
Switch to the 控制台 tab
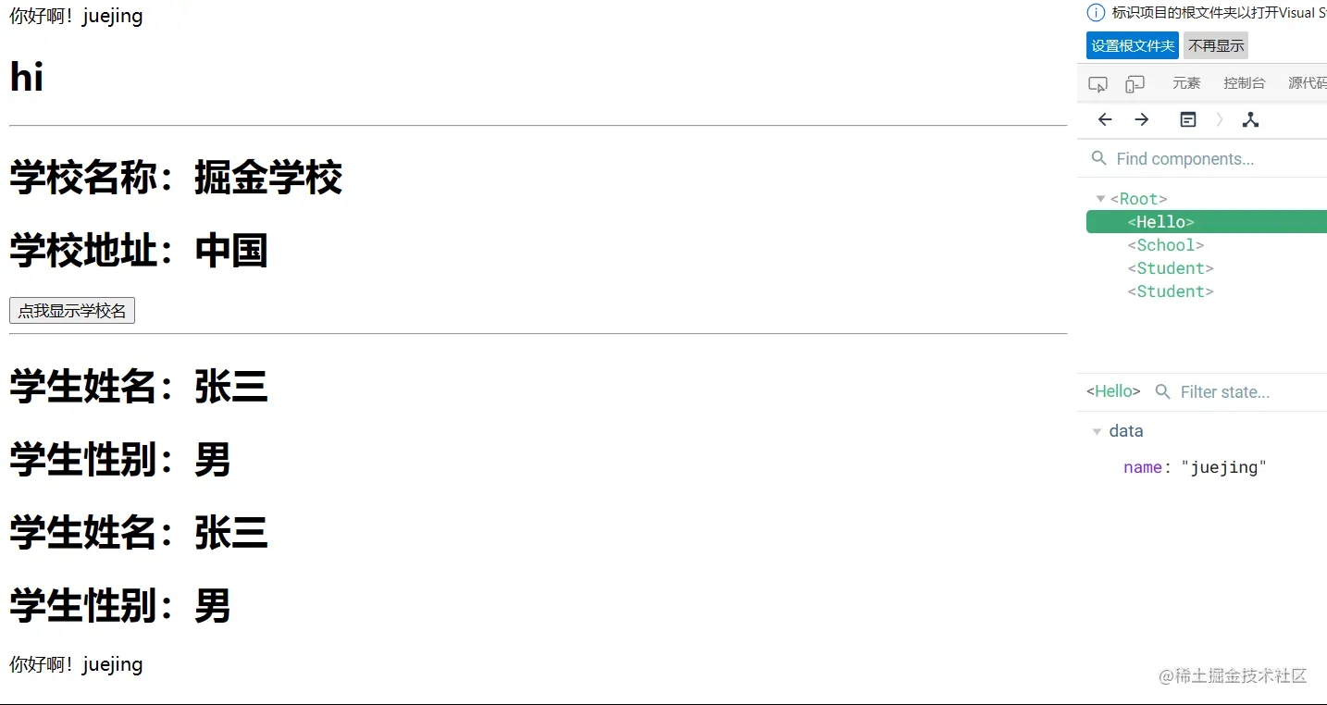coord(1244,83)
